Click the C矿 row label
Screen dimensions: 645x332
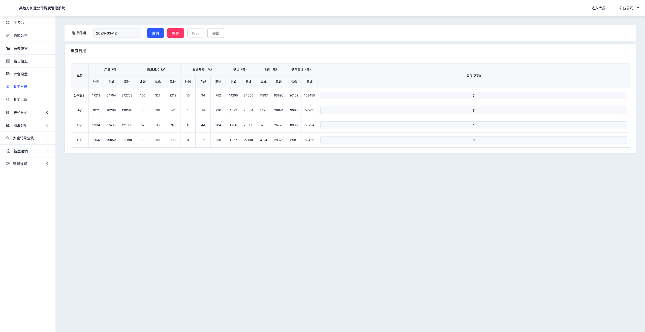(80, 140)
